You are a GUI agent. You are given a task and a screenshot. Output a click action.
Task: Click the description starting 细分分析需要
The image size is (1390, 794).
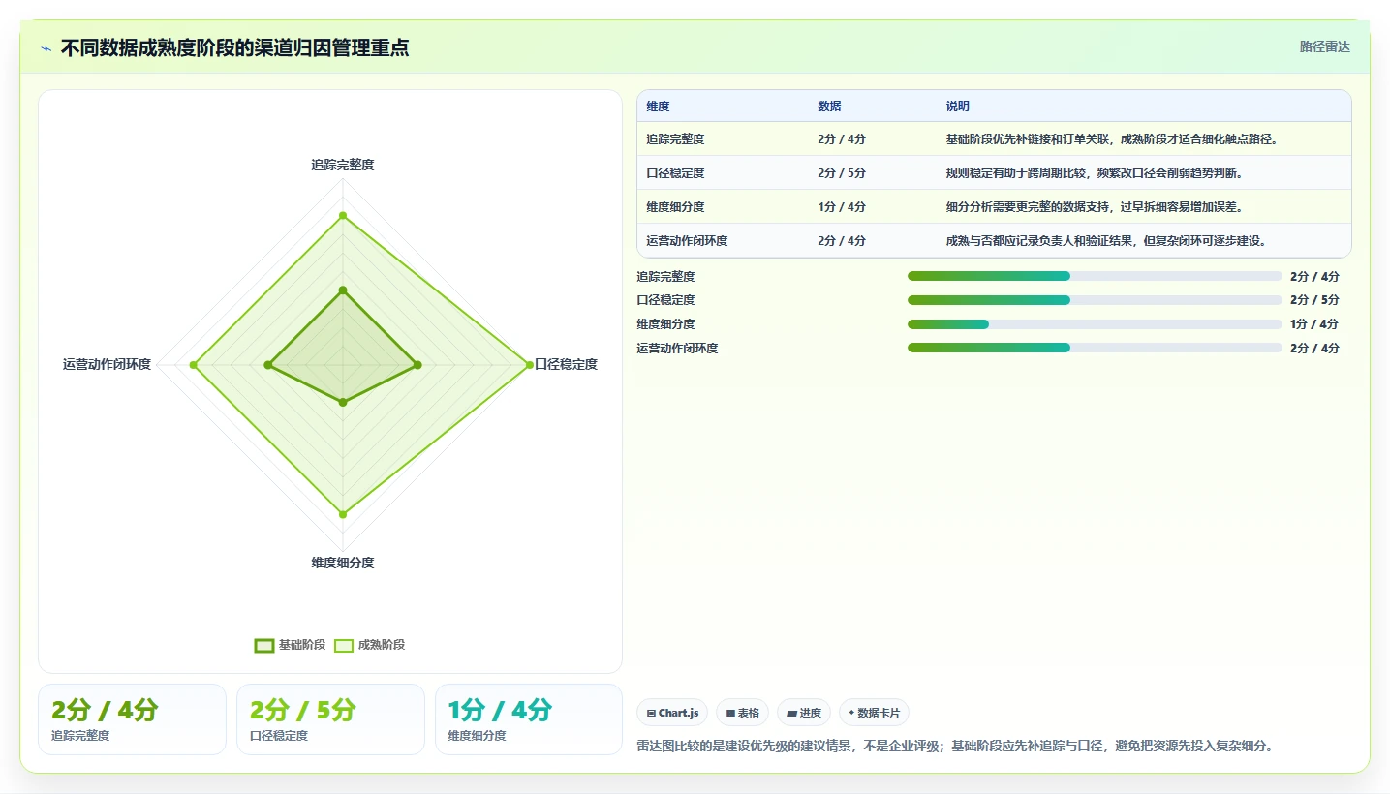coord(1094,207)
